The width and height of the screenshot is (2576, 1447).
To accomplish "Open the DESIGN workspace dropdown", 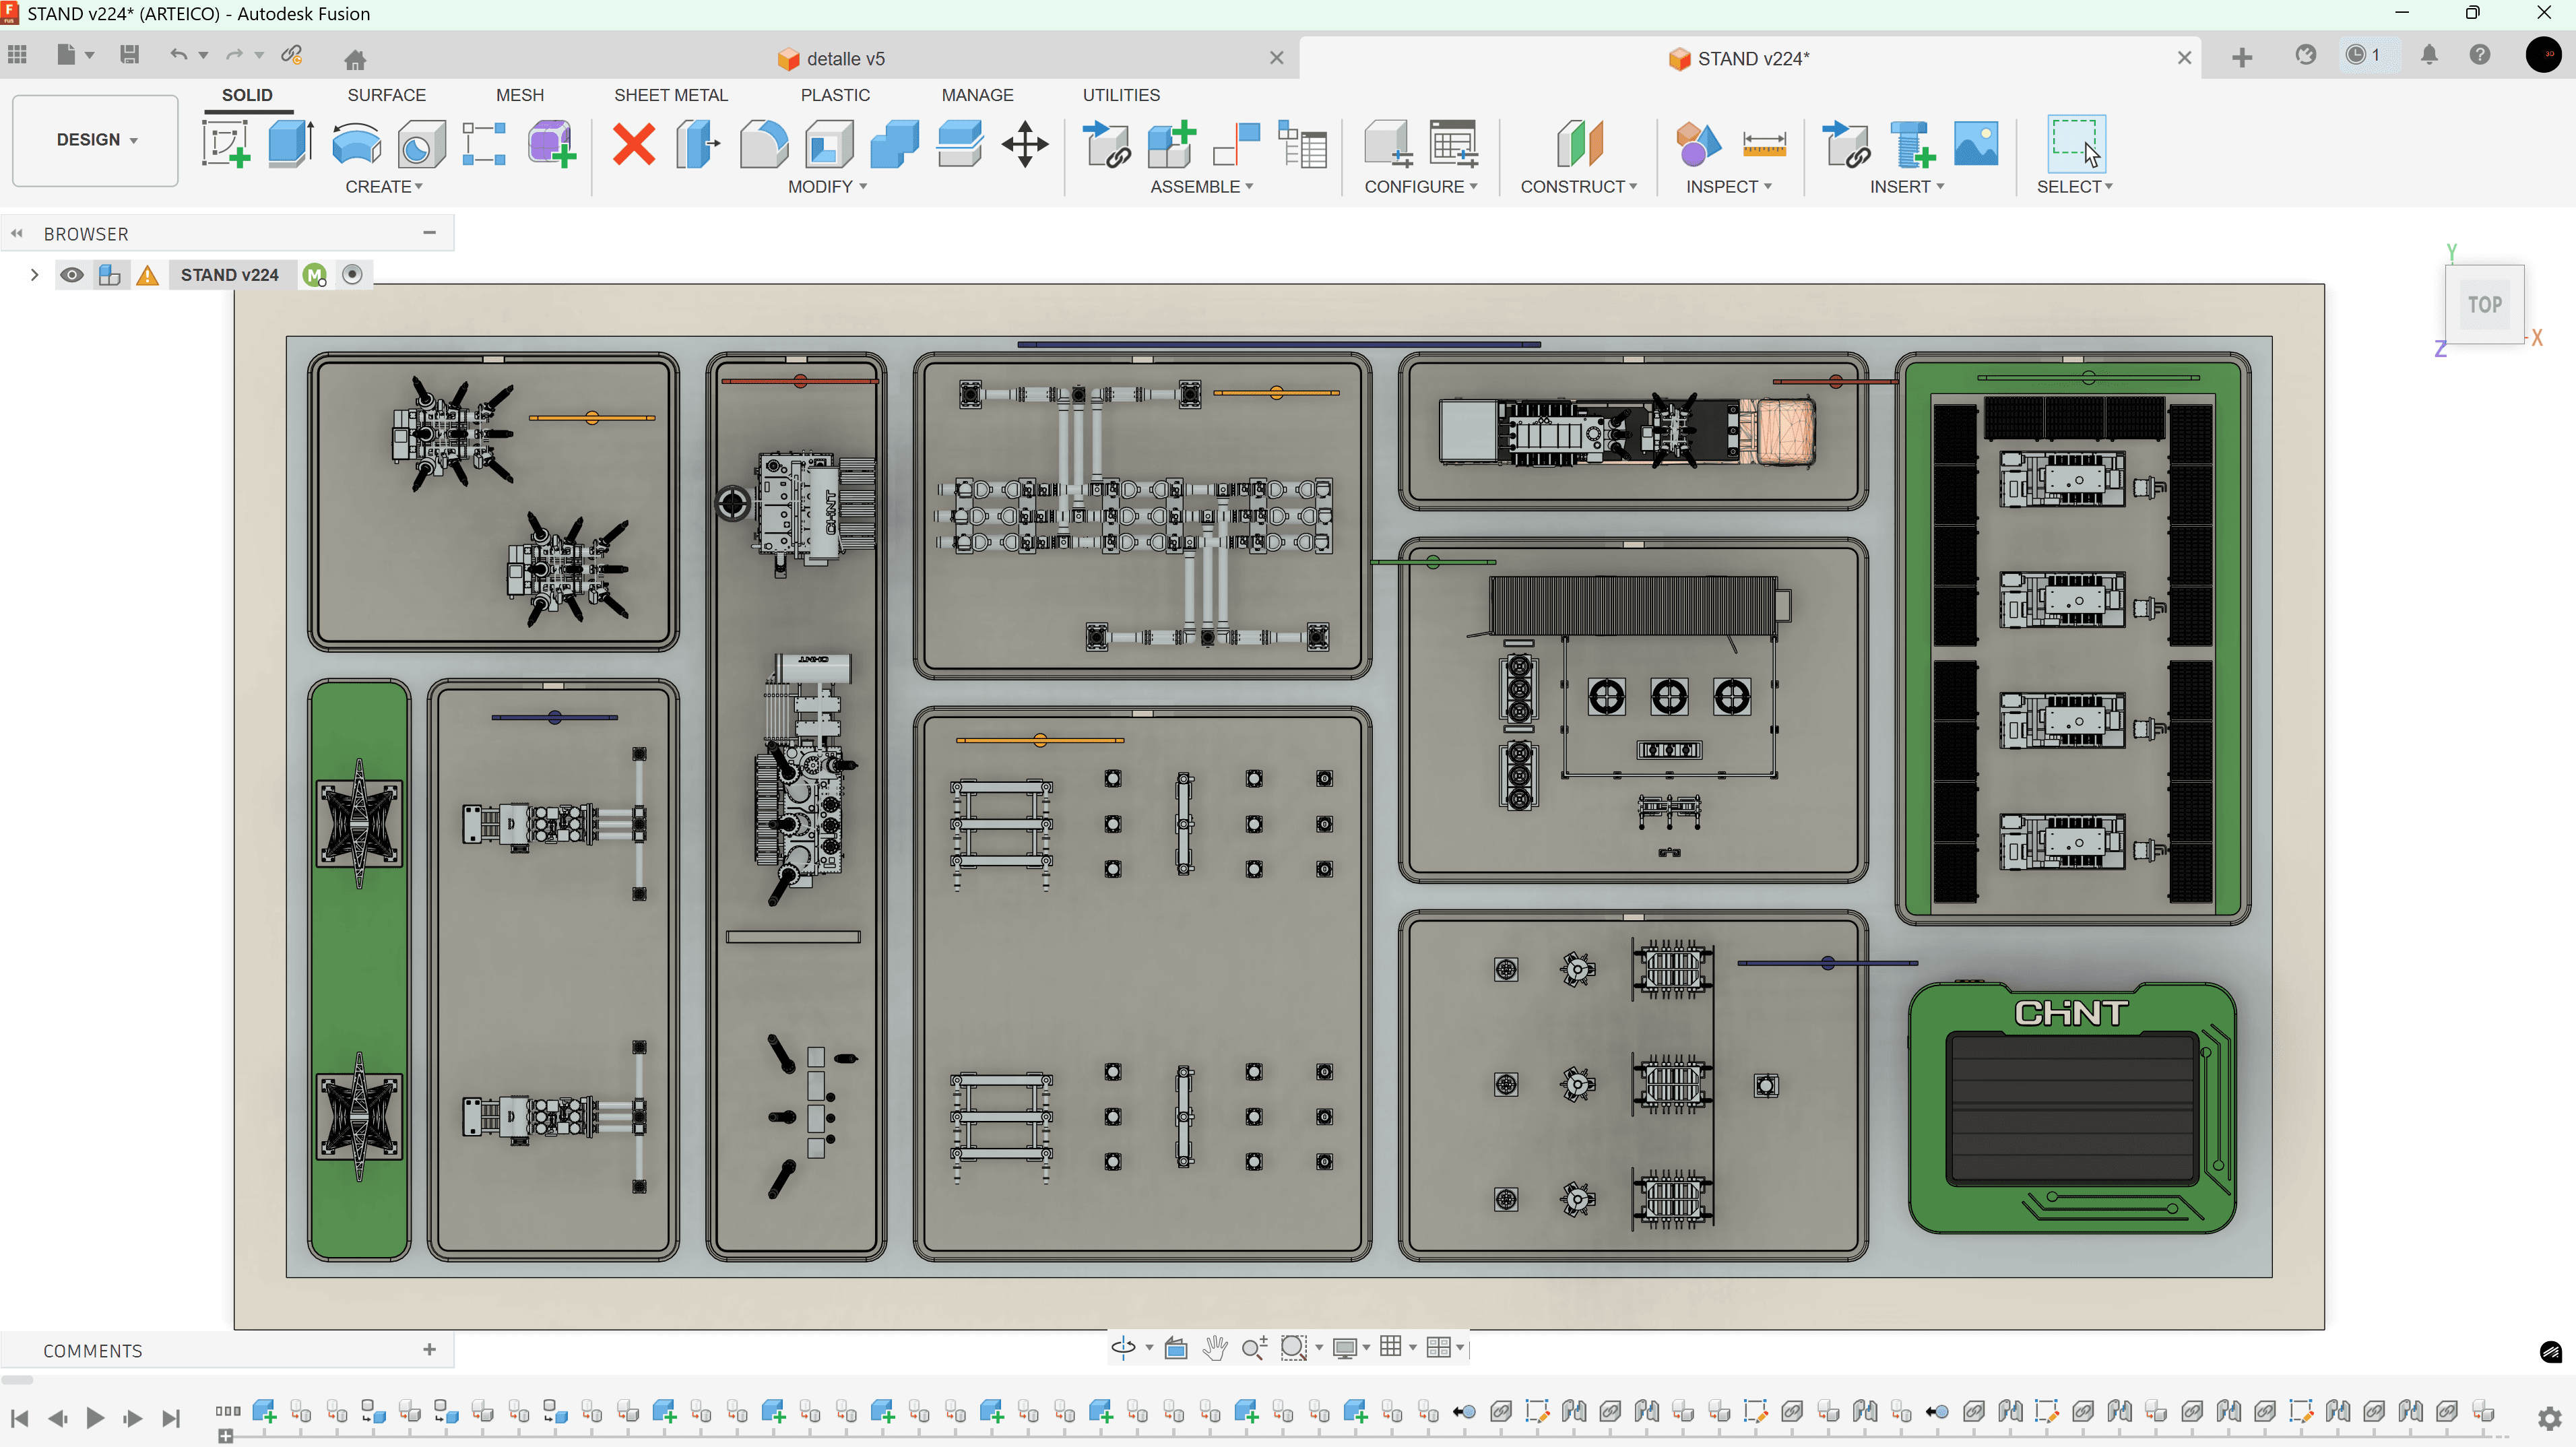I will click(x=96, y=140).
